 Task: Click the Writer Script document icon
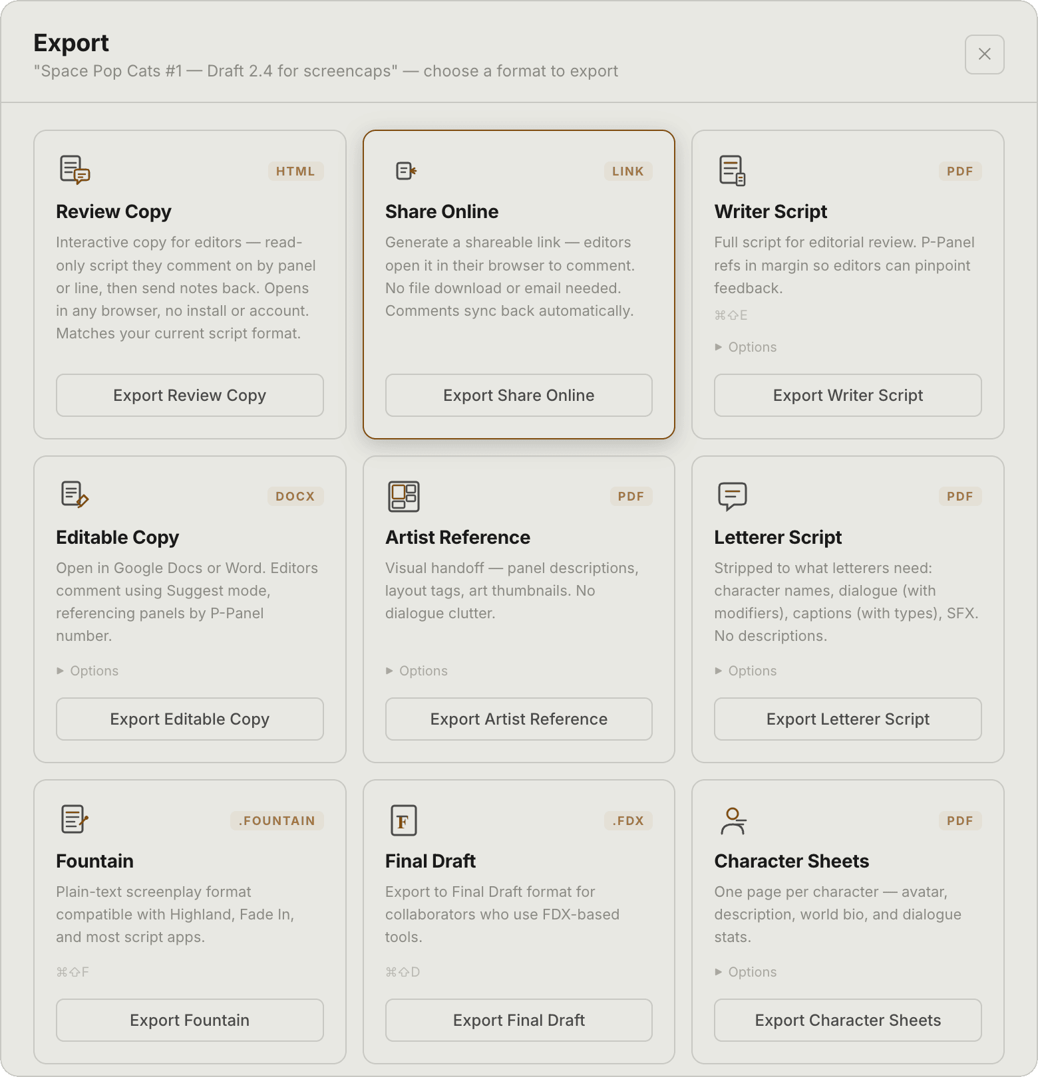[x=733, y=170]
